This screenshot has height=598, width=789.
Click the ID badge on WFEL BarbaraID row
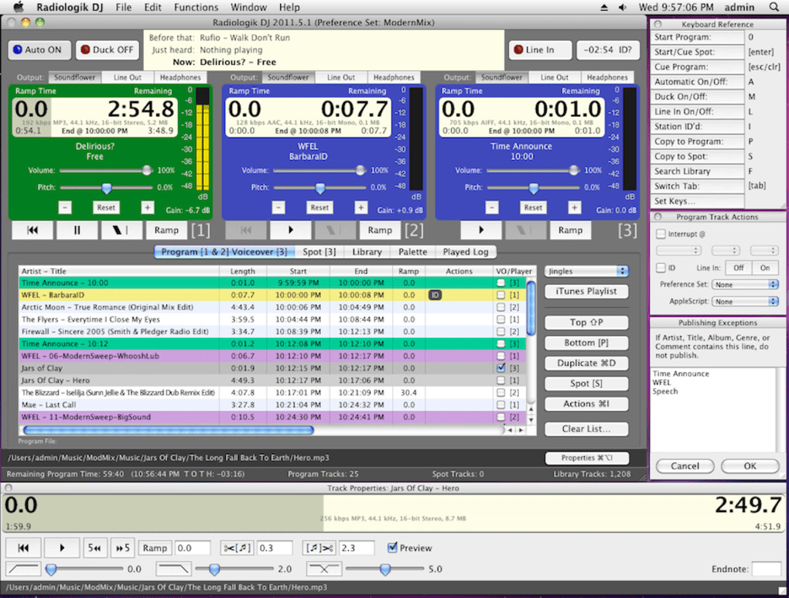pyautogui.click(x=435, y=295)
